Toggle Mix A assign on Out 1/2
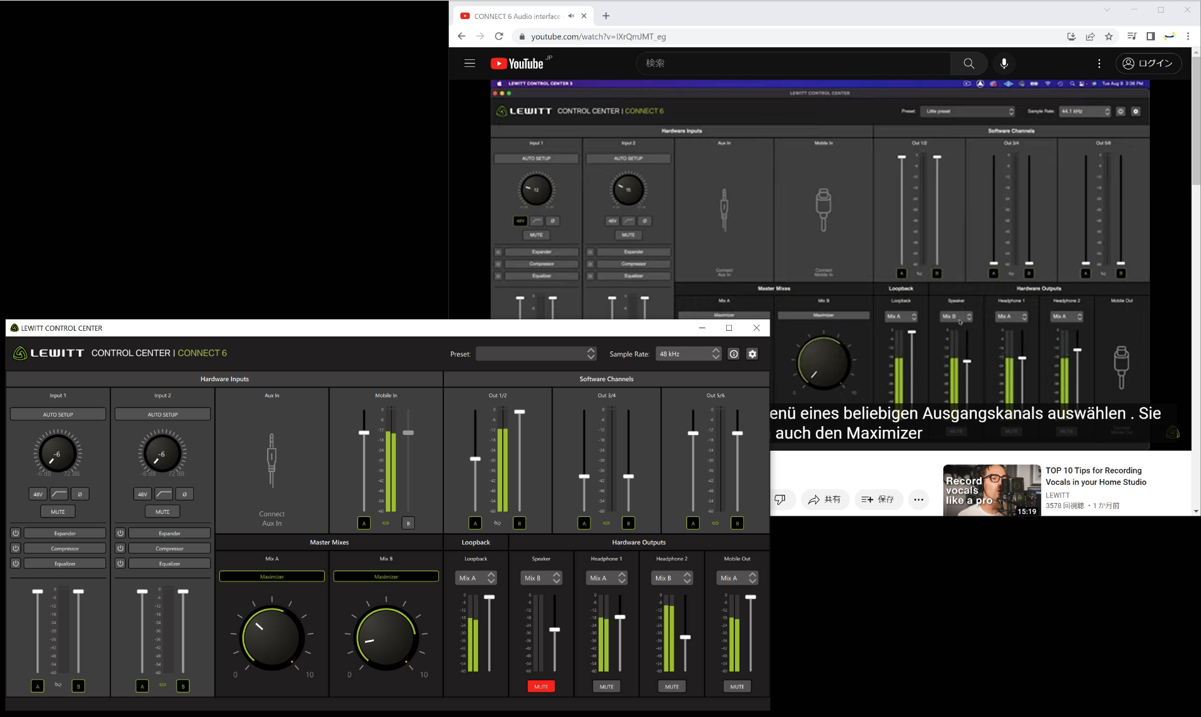Screen dimensions: 1201x717 475,523
